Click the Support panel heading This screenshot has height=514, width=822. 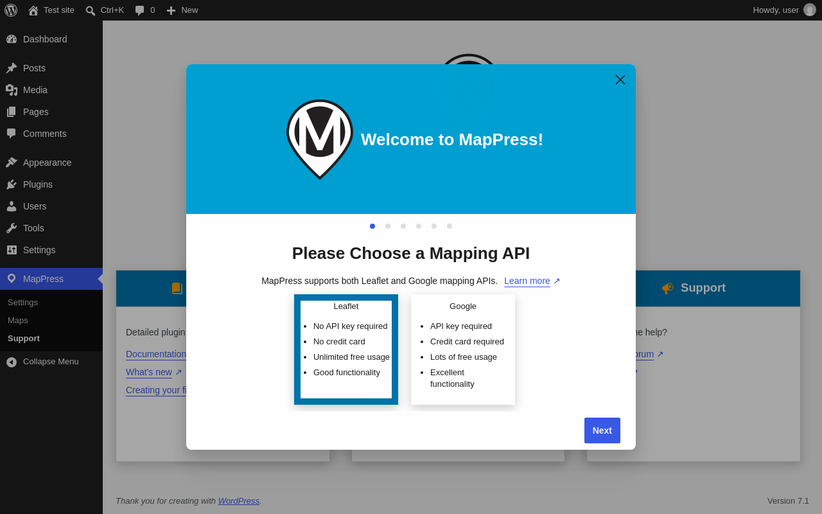click(703, 288)
